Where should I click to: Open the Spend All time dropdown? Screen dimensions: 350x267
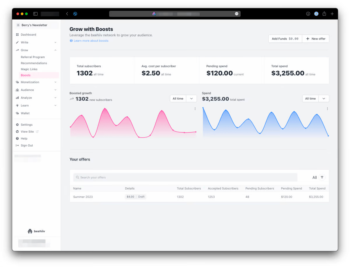(316, 99)
